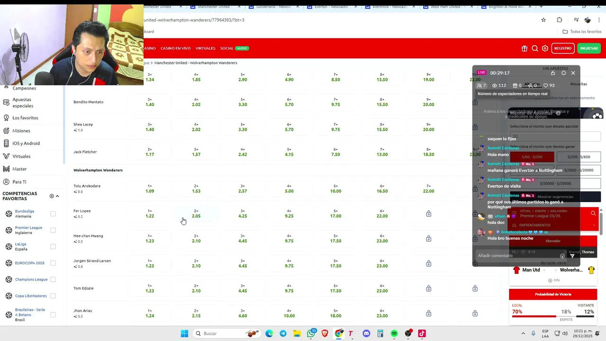Open Spotify from the taskbar
The image size is (606, 341).
pos(394,333)
